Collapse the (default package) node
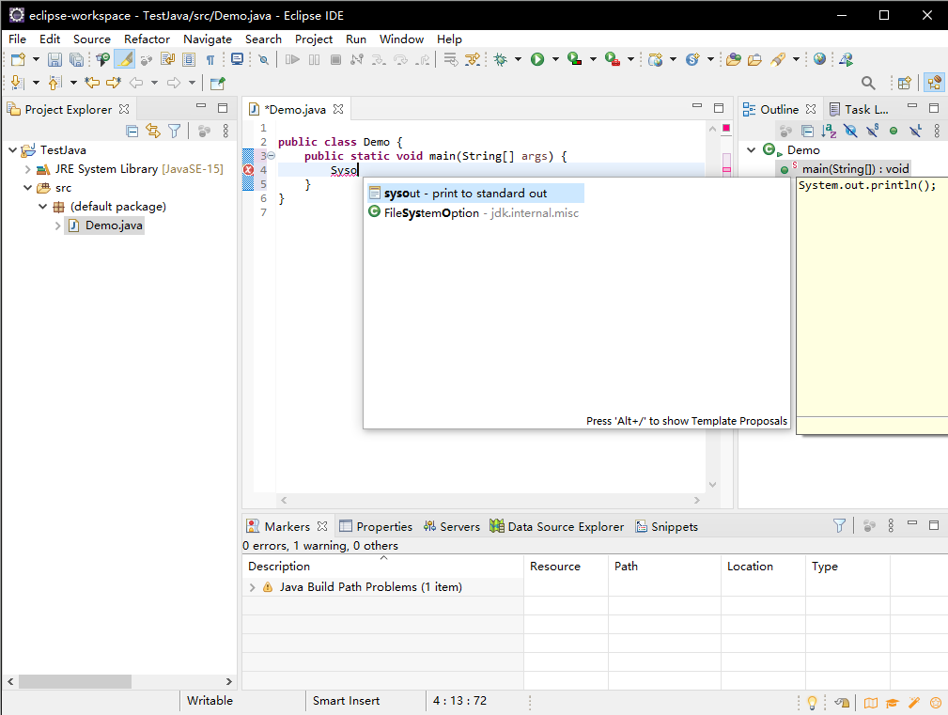The image size is (948, 715). click(x=43, y=207)
